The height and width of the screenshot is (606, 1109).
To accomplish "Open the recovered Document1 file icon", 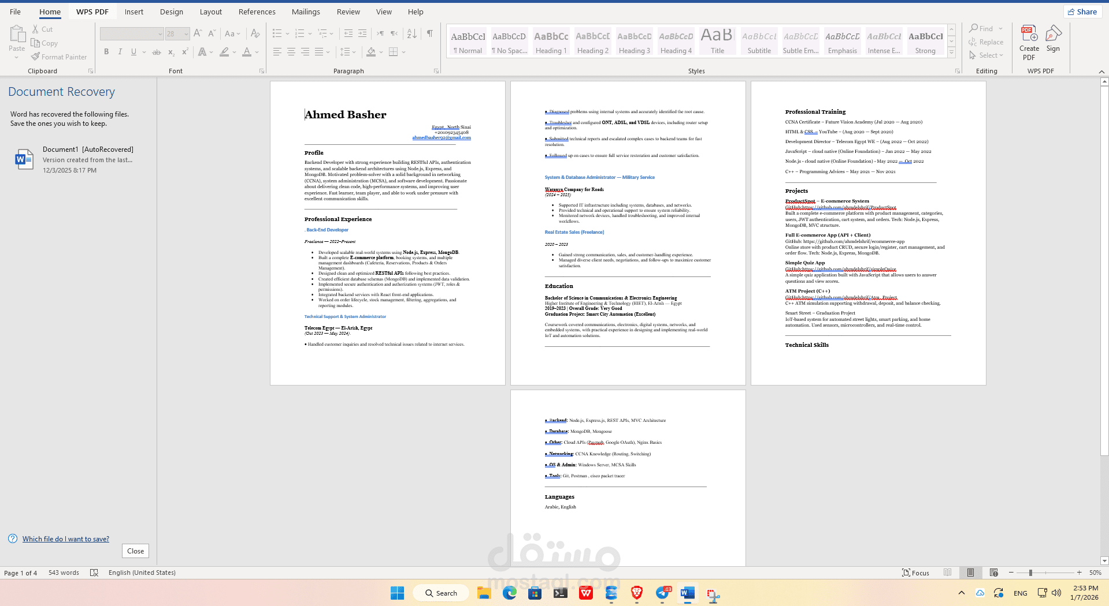I will (24, 159).
